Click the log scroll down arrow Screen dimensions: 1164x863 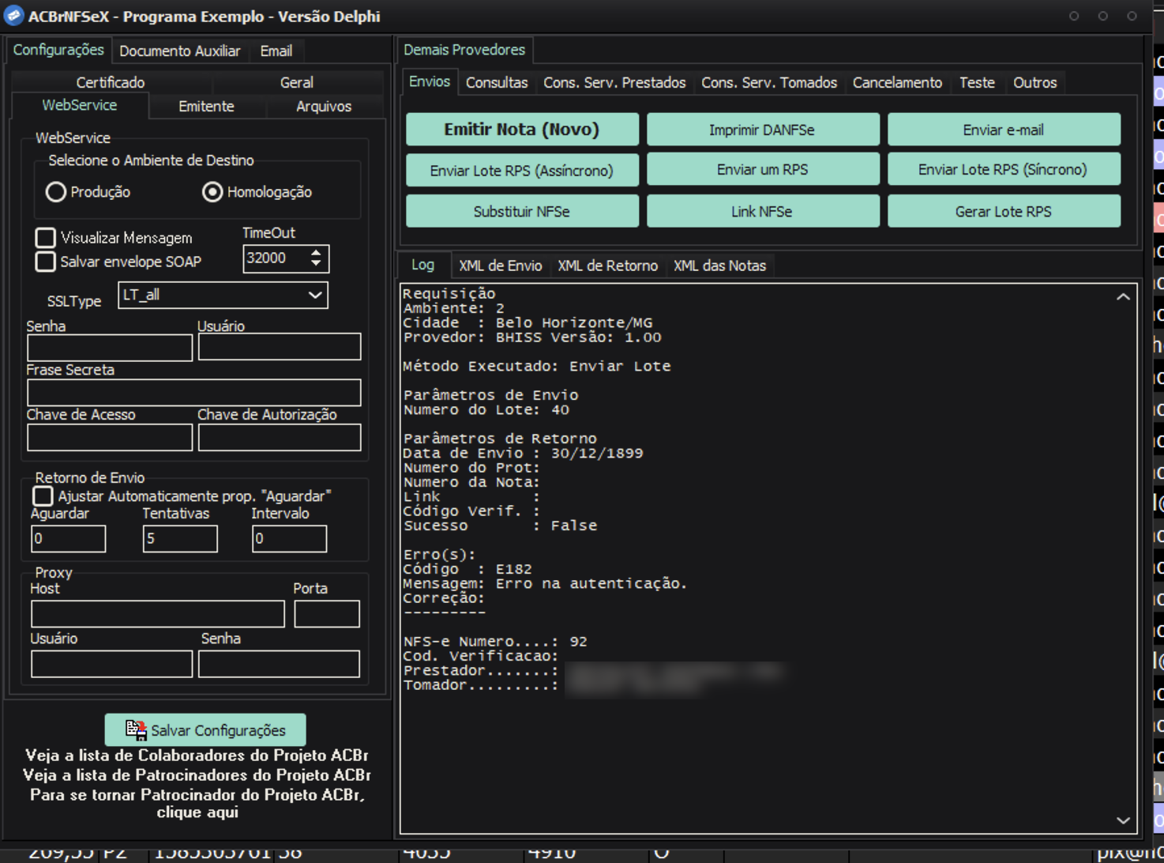(x=1123, y=821)
